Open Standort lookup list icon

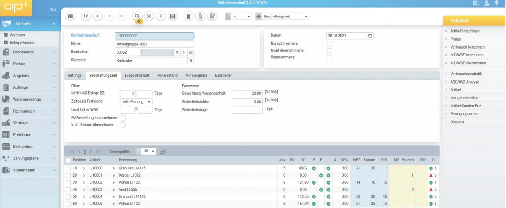tap(191, 61)
